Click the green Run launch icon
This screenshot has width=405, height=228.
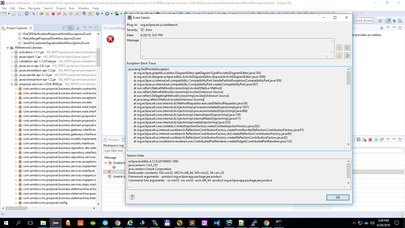tap(107, 14)
